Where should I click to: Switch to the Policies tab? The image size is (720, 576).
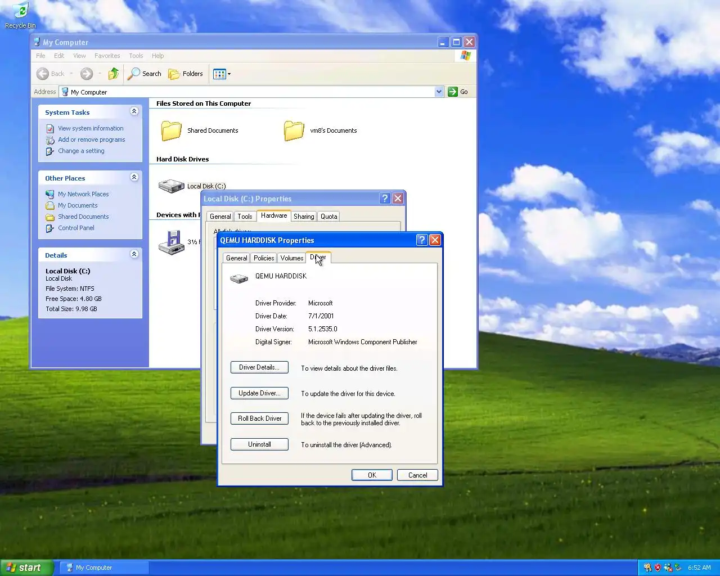pyautogui.click(x=264, y=258)
